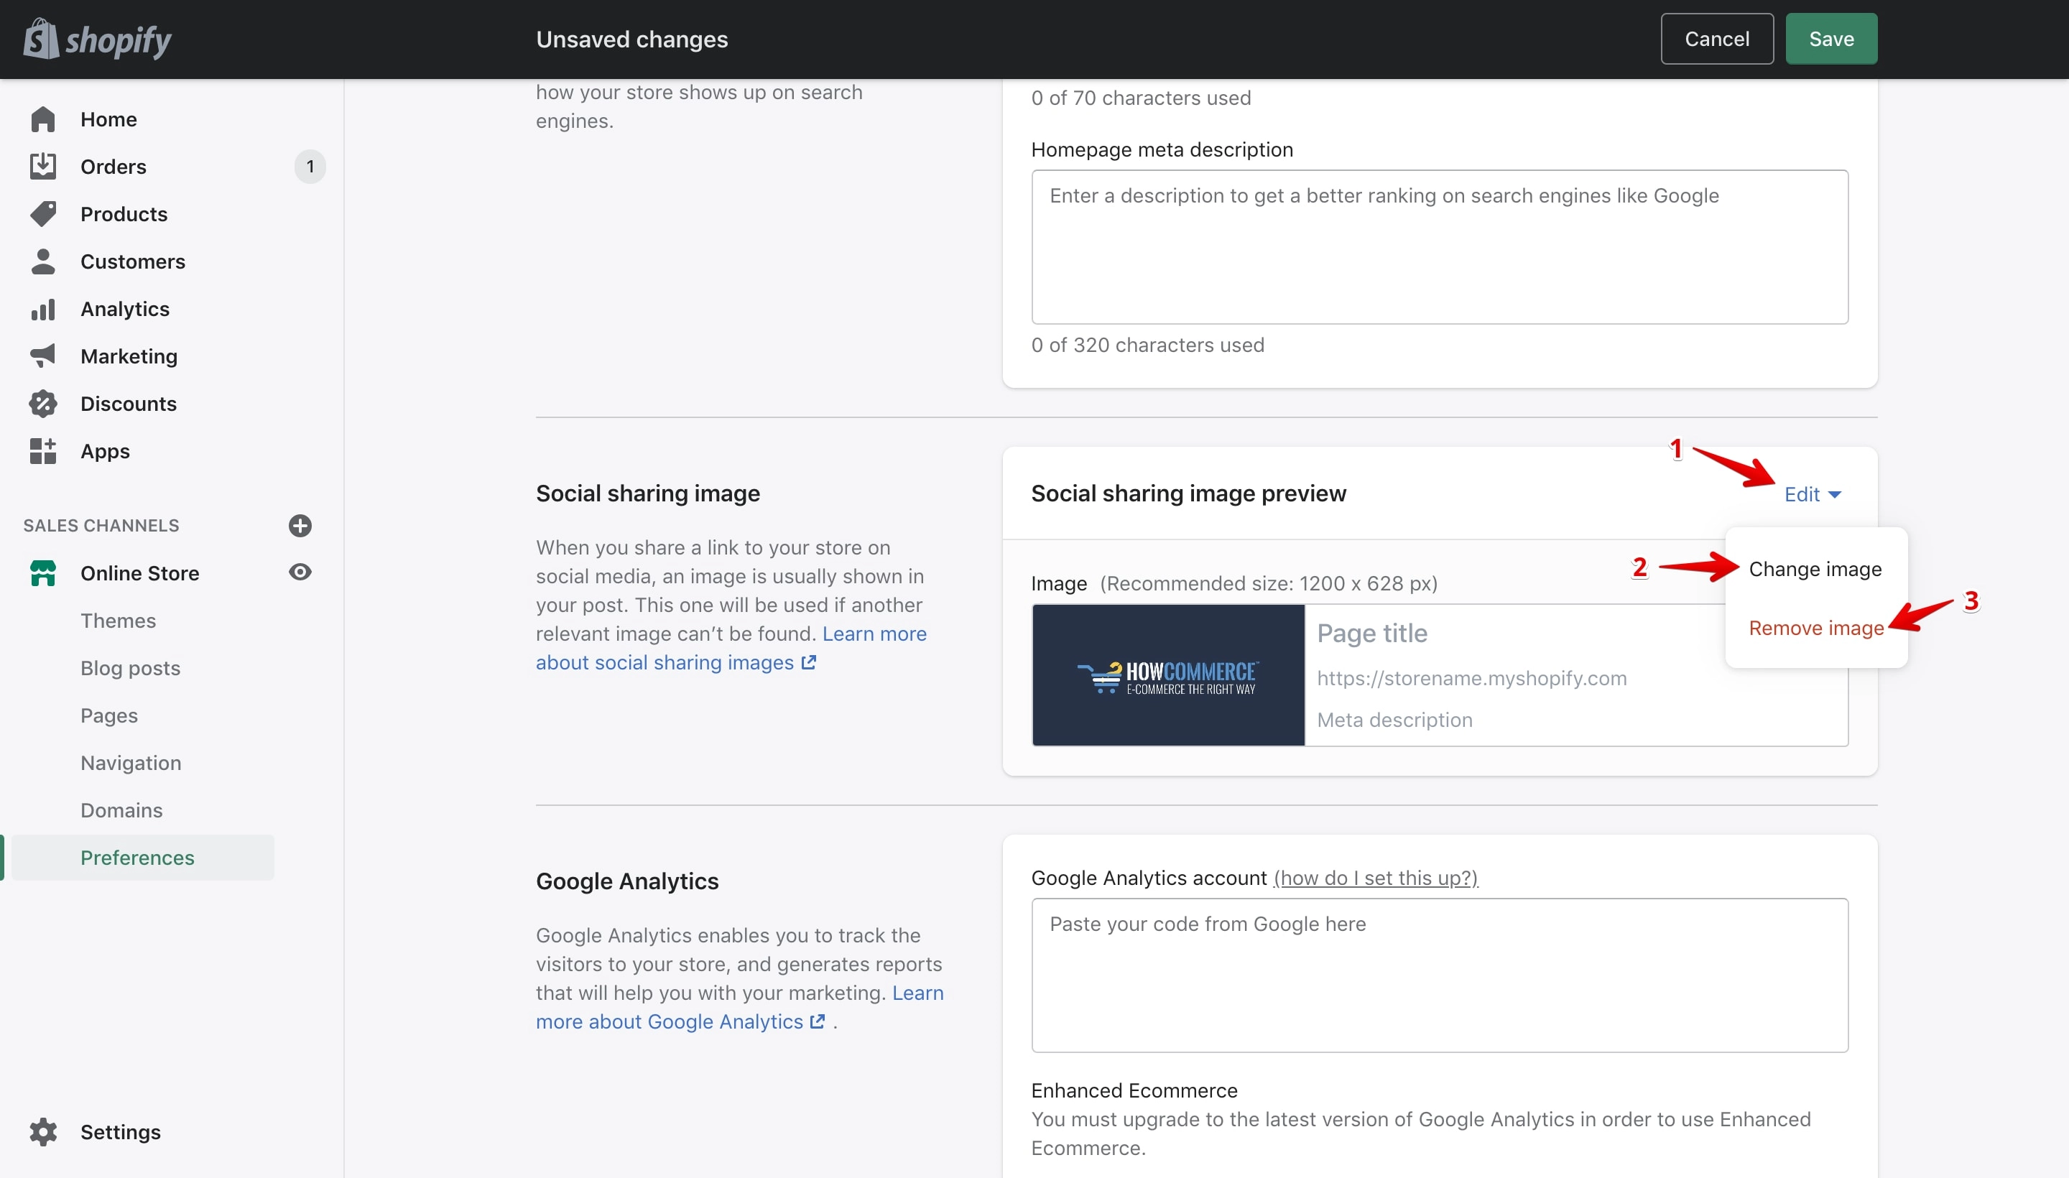Open Domains under Online Store
Viewport: 2069px width, 1178px height.
121,811
